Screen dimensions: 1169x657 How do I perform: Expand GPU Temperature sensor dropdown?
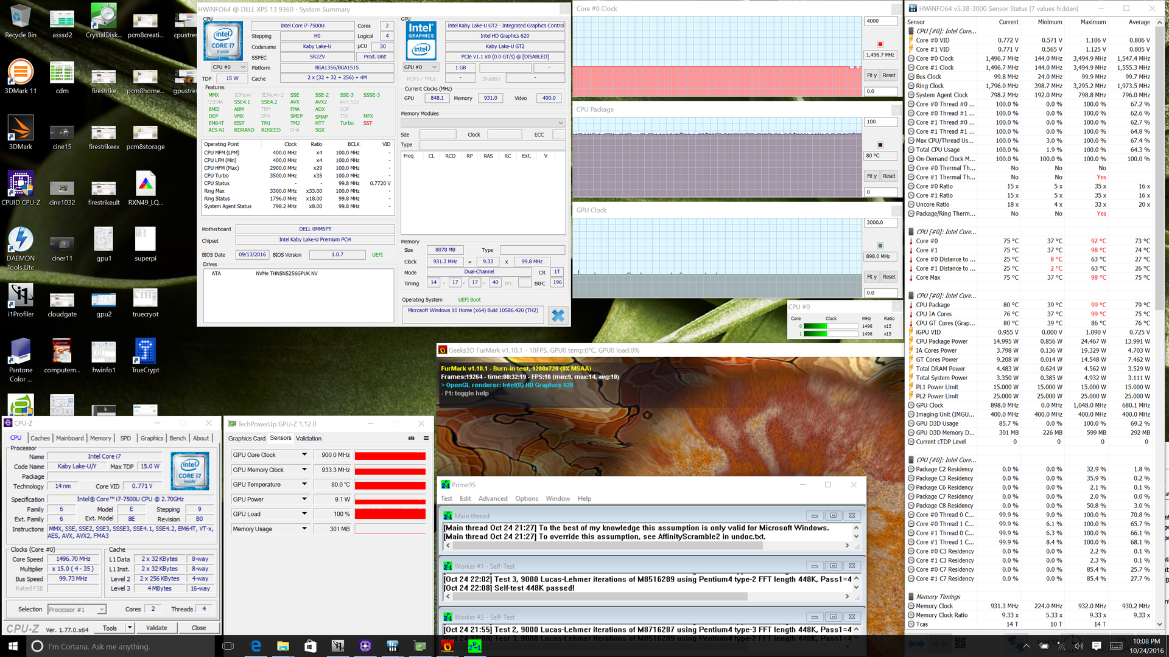304,484
